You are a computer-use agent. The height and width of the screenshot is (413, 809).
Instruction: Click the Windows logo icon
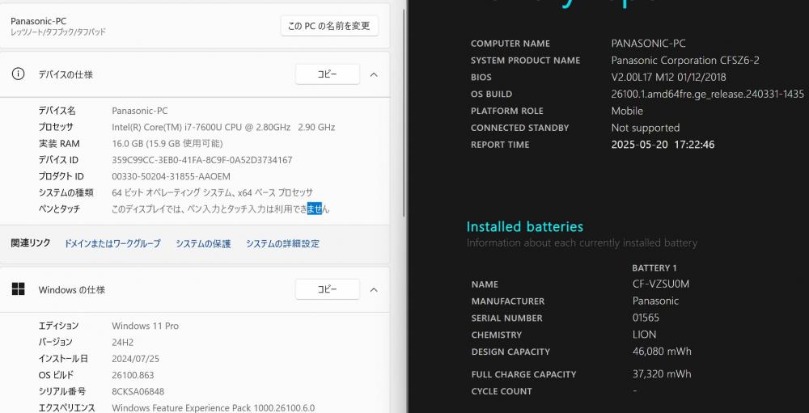tap(18, 289)
